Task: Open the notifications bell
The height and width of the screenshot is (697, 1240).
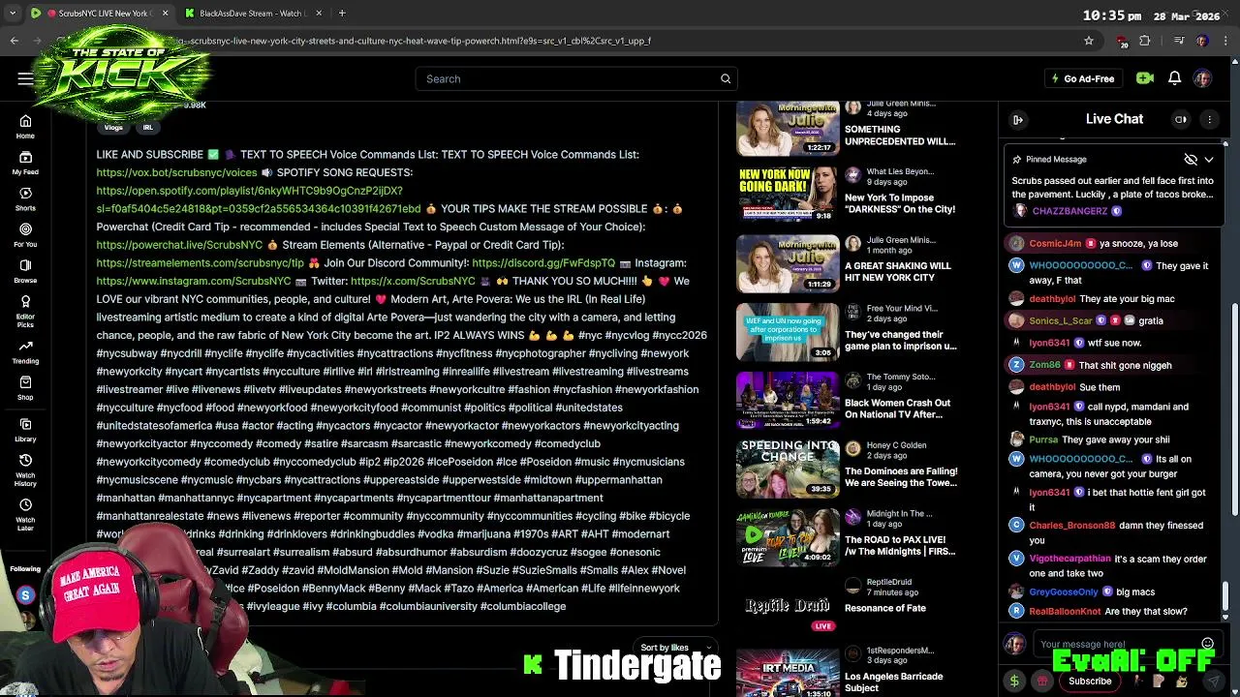Action: (x=1174, y=78)
